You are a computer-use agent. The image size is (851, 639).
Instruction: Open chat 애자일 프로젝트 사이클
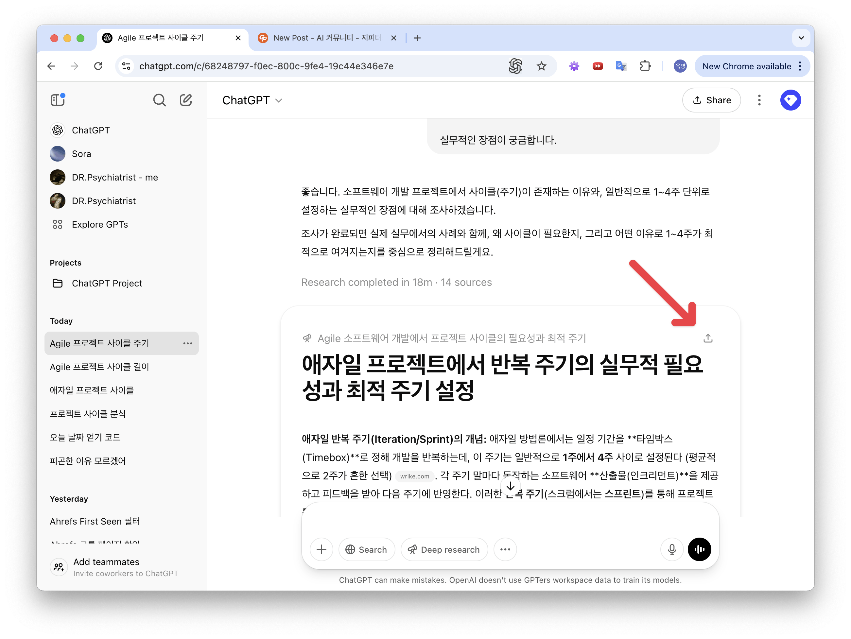[x=122, y=390]
